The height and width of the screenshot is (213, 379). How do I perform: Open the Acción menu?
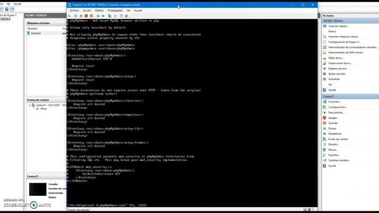coord(87,11)
